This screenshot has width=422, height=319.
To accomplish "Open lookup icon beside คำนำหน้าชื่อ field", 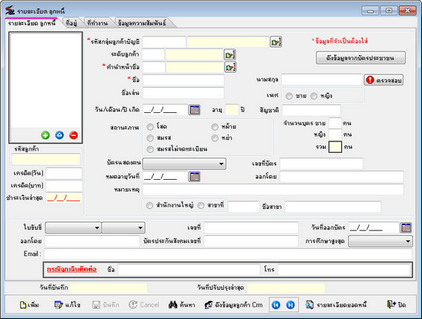I will tap(230, 67).
